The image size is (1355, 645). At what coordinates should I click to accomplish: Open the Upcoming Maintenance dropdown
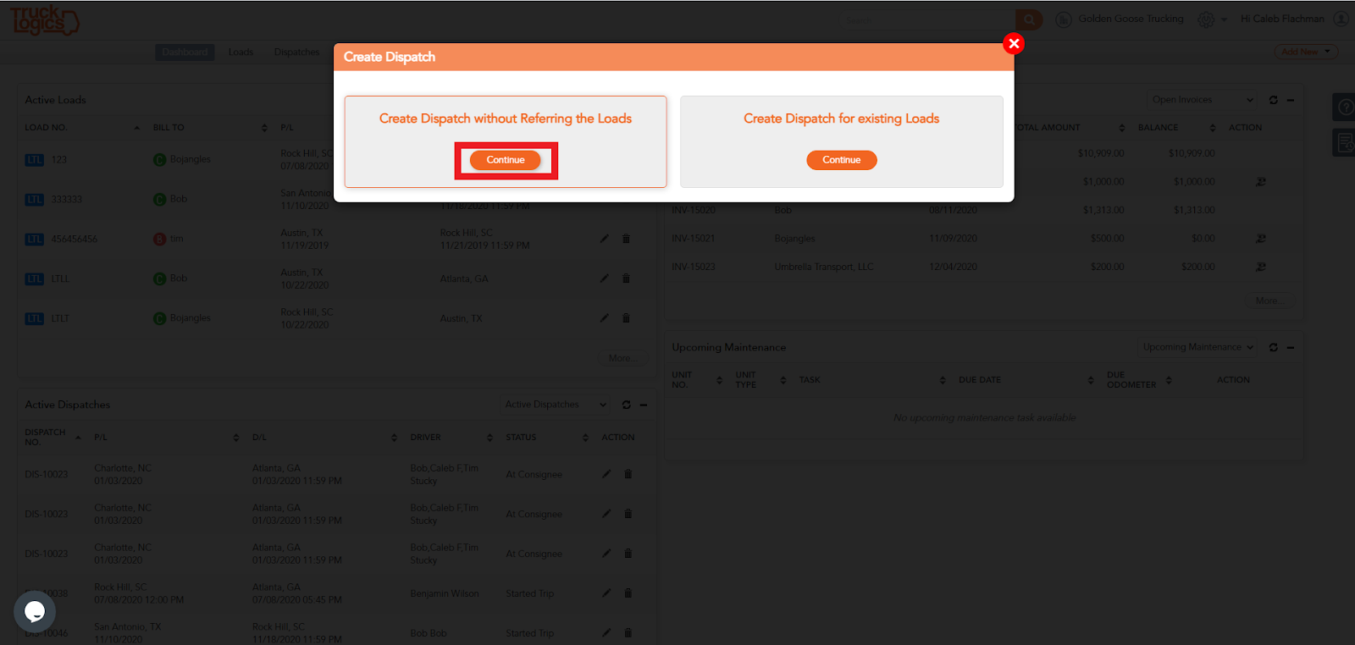pos(1197,347)
